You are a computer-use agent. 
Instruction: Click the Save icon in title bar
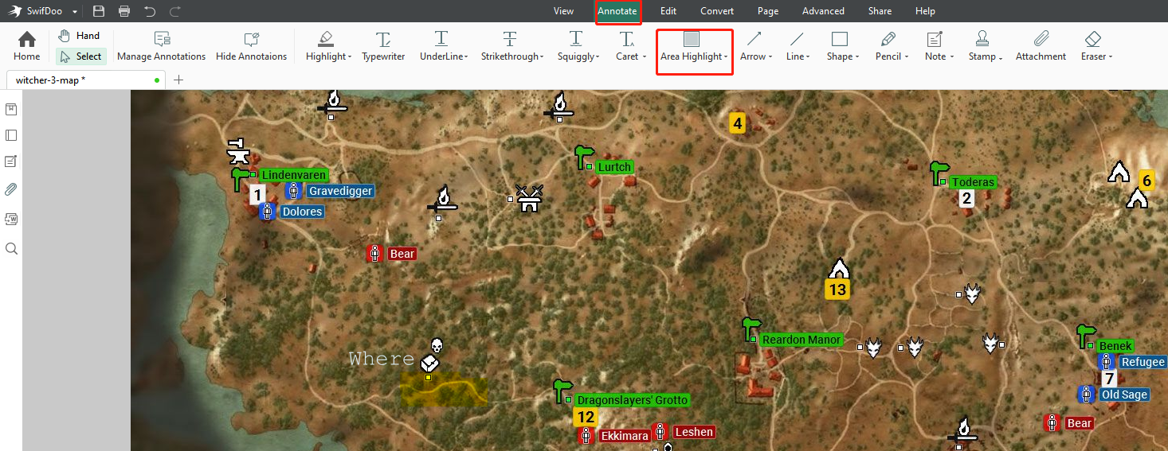(x=99, y=11)
